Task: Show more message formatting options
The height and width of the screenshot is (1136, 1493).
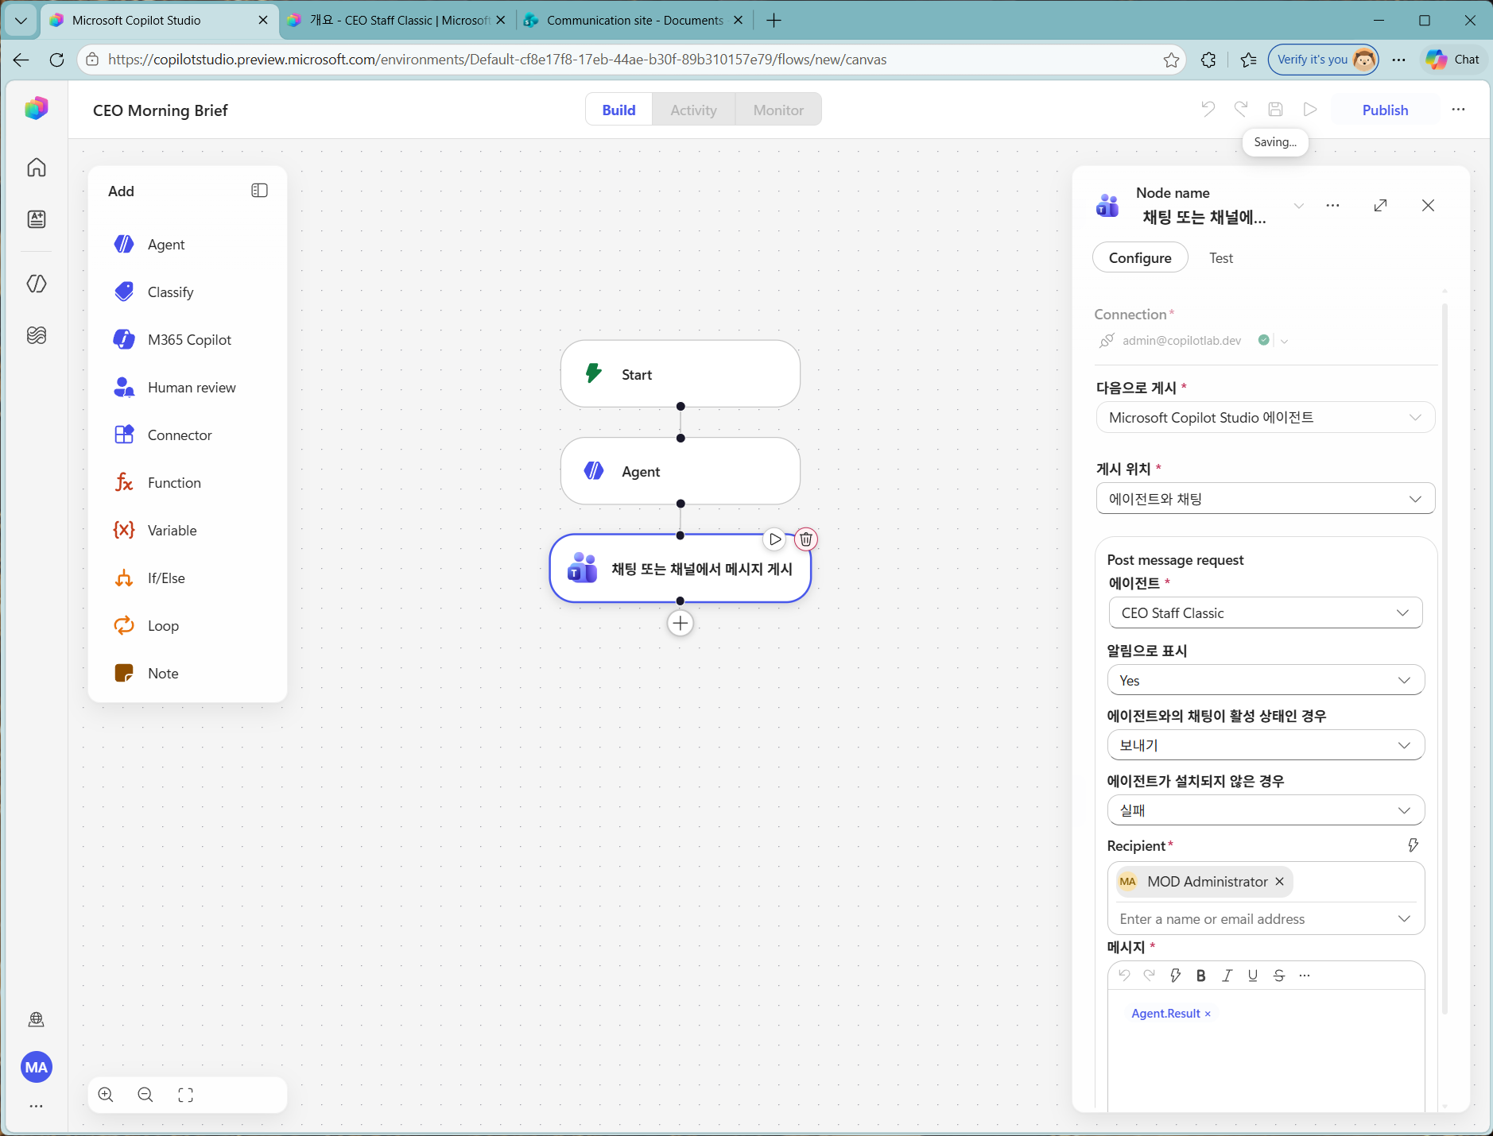Action: tap(1305, 976)
